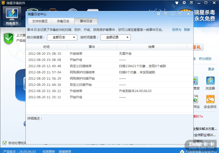Click 检测更新 in the status bar

pyautogui.click(x=49, y=151)
